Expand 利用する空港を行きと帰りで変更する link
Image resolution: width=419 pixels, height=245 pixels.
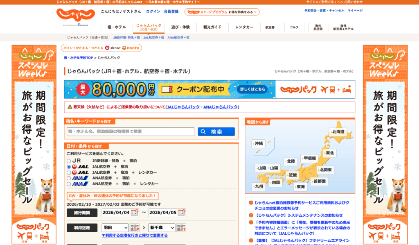[x=135, y=236]
